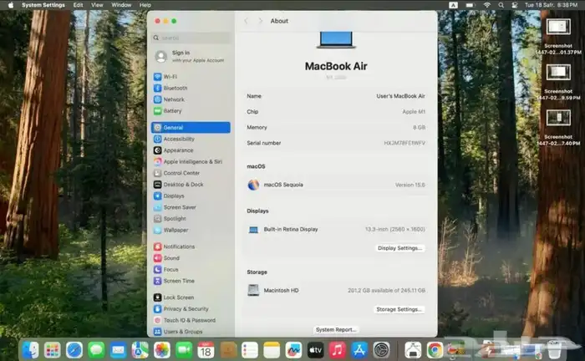Launch Freeform from the Dock

pyautogui.click(x=293, y=350)
